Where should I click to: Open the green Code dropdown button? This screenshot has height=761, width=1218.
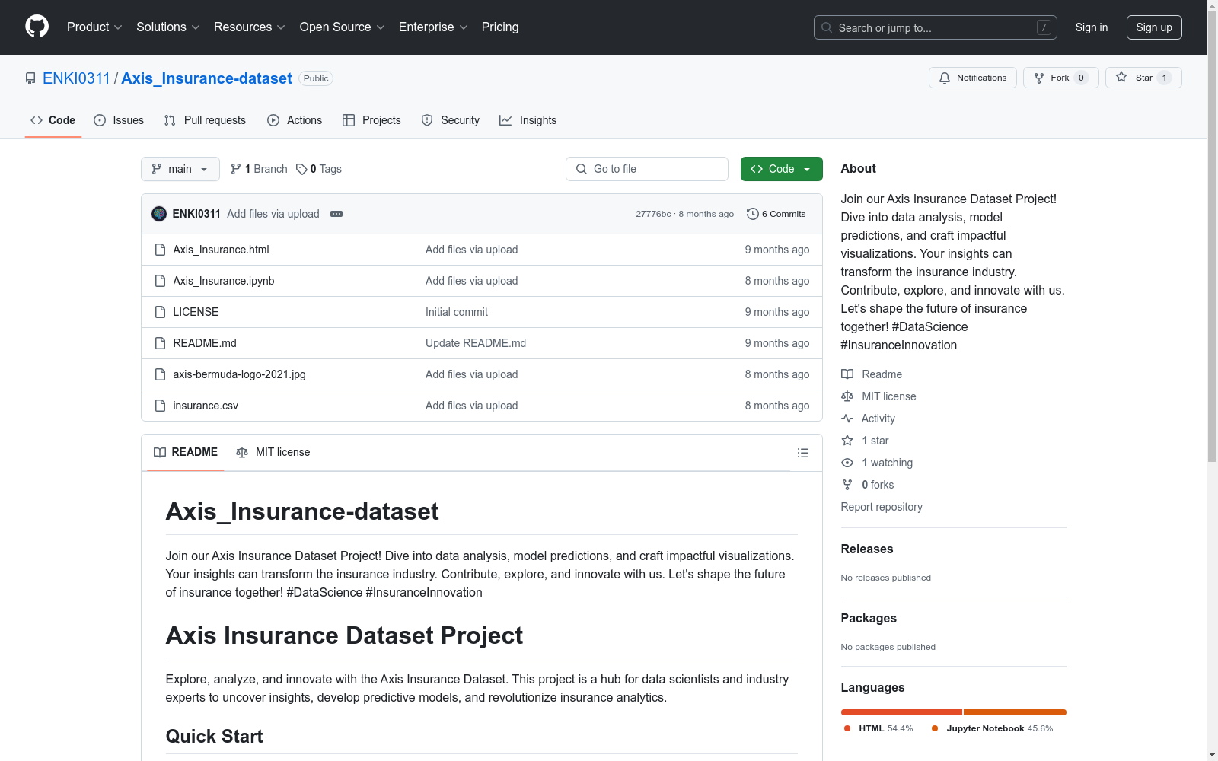[782, 169]
